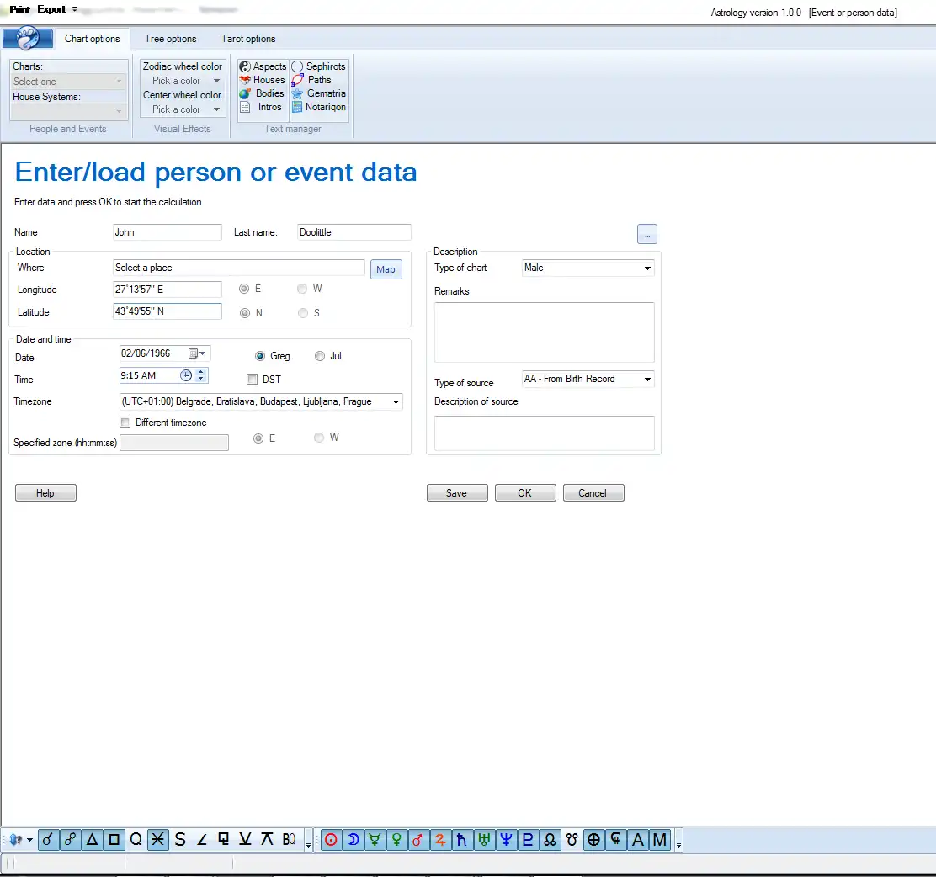Toggle the Mercury planet icon
Viewport: 936px width, 877px height.
point(375,839)
